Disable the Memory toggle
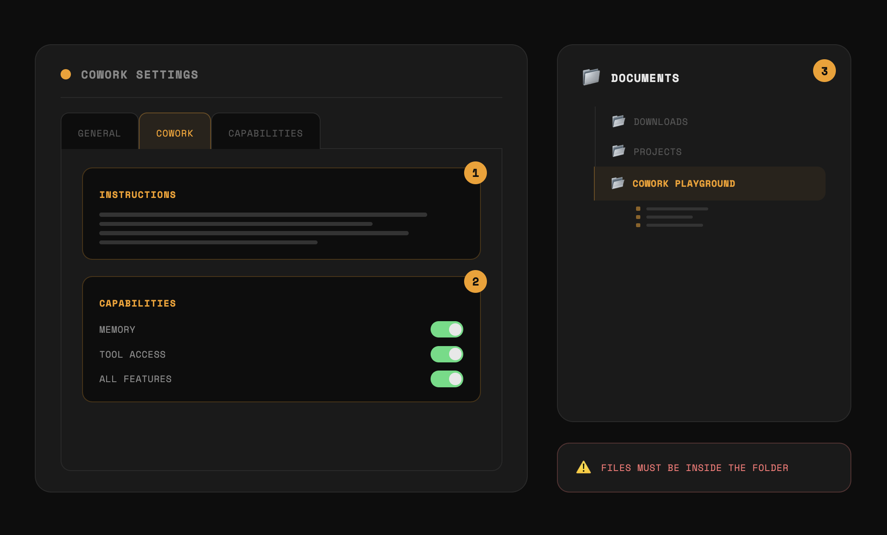 point(447,329)
